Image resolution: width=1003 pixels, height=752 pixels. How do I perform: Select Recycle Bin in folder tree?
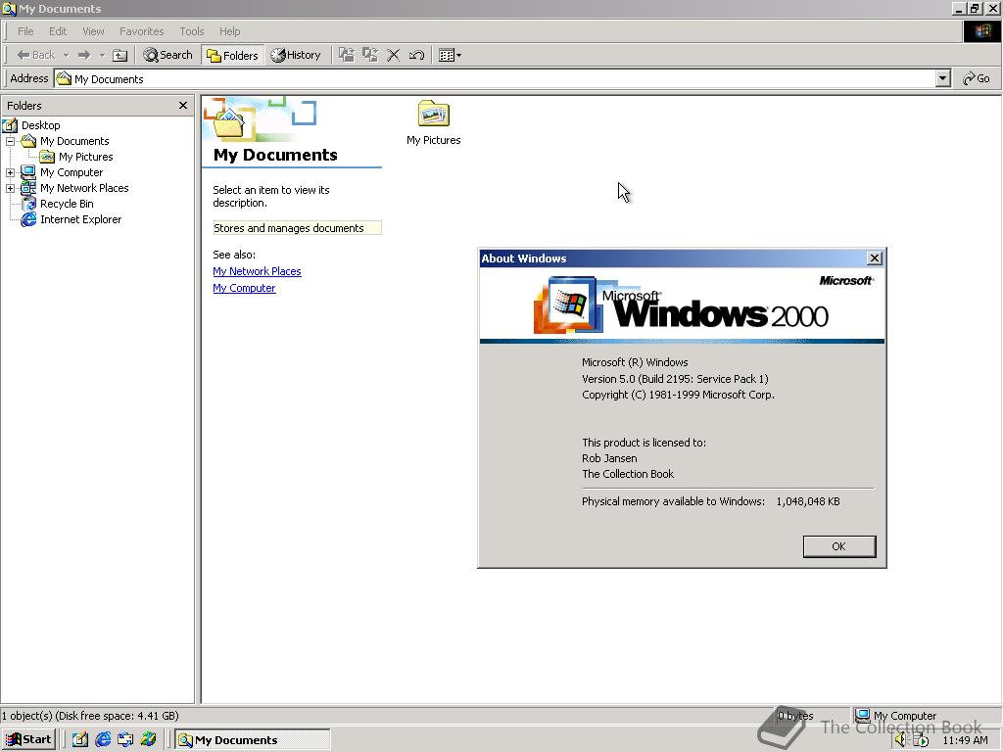pyautogui.click(x=67, y=204)
